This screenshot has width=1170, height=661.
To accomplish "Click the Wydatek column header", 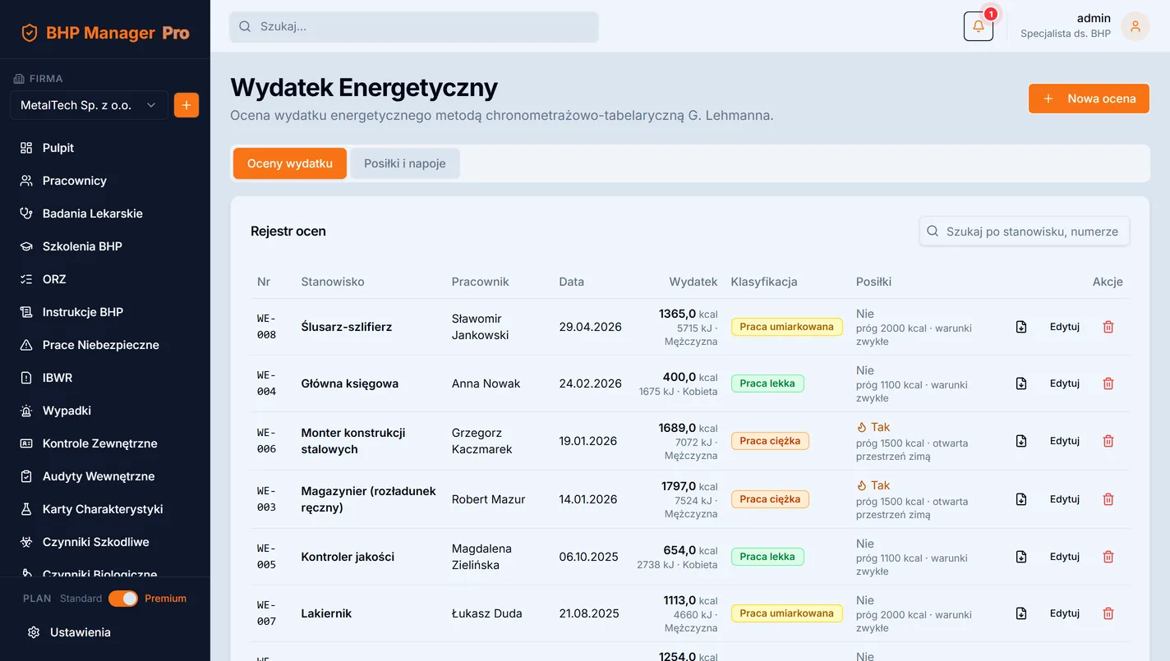I will coord(693,282).
